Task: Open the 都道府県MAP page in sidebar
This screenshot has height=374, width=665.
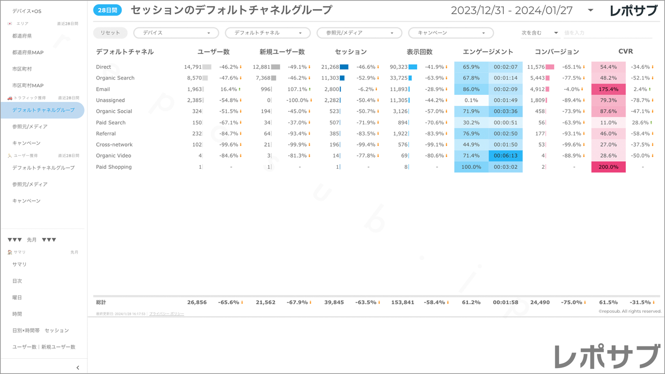Action: pos(28,52)
